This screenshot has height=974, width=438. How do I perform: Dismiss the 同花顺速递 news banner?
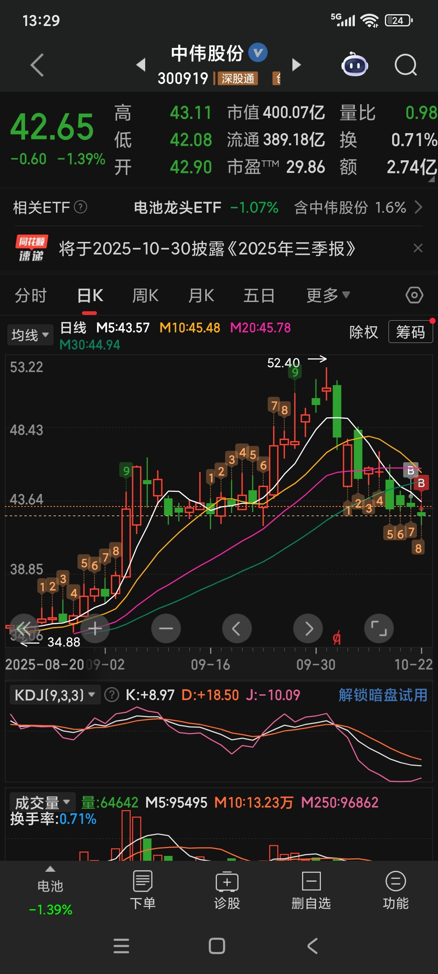coord(418,248)
